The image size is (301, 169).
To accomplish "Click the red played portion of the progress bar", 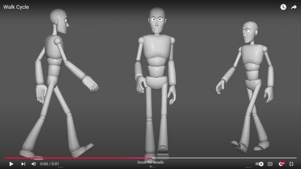I will (x=78, y=158).
